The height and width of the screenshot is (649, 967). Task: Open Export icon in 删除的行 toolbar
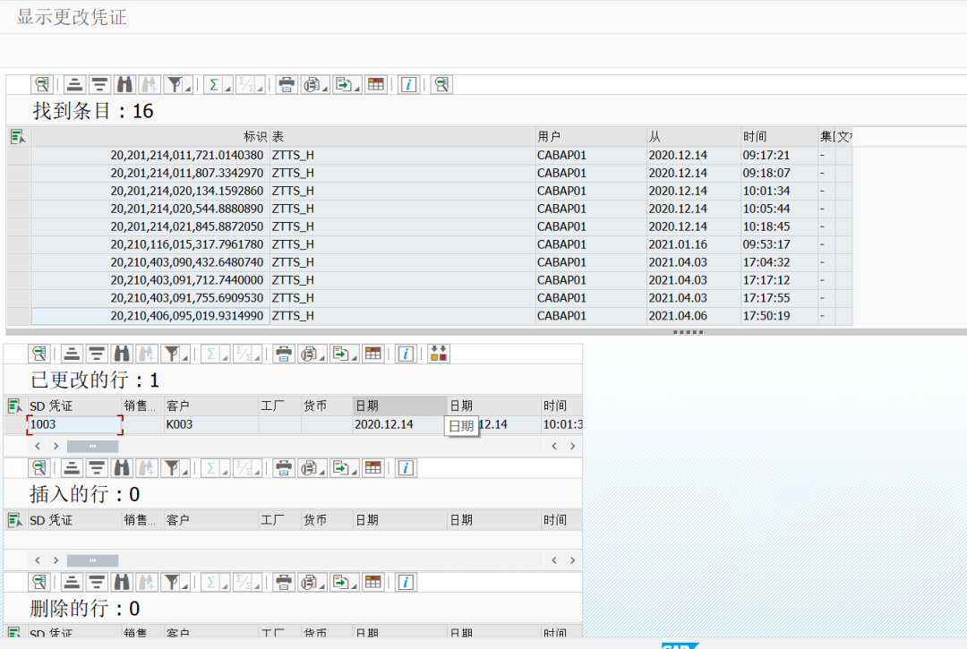[341, 582]
